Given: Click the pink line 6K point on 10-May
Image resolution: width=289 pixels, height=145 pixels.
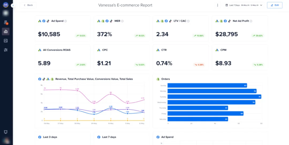Looking at the screenshot, I should pyautogui.click(x=111, y=94).
